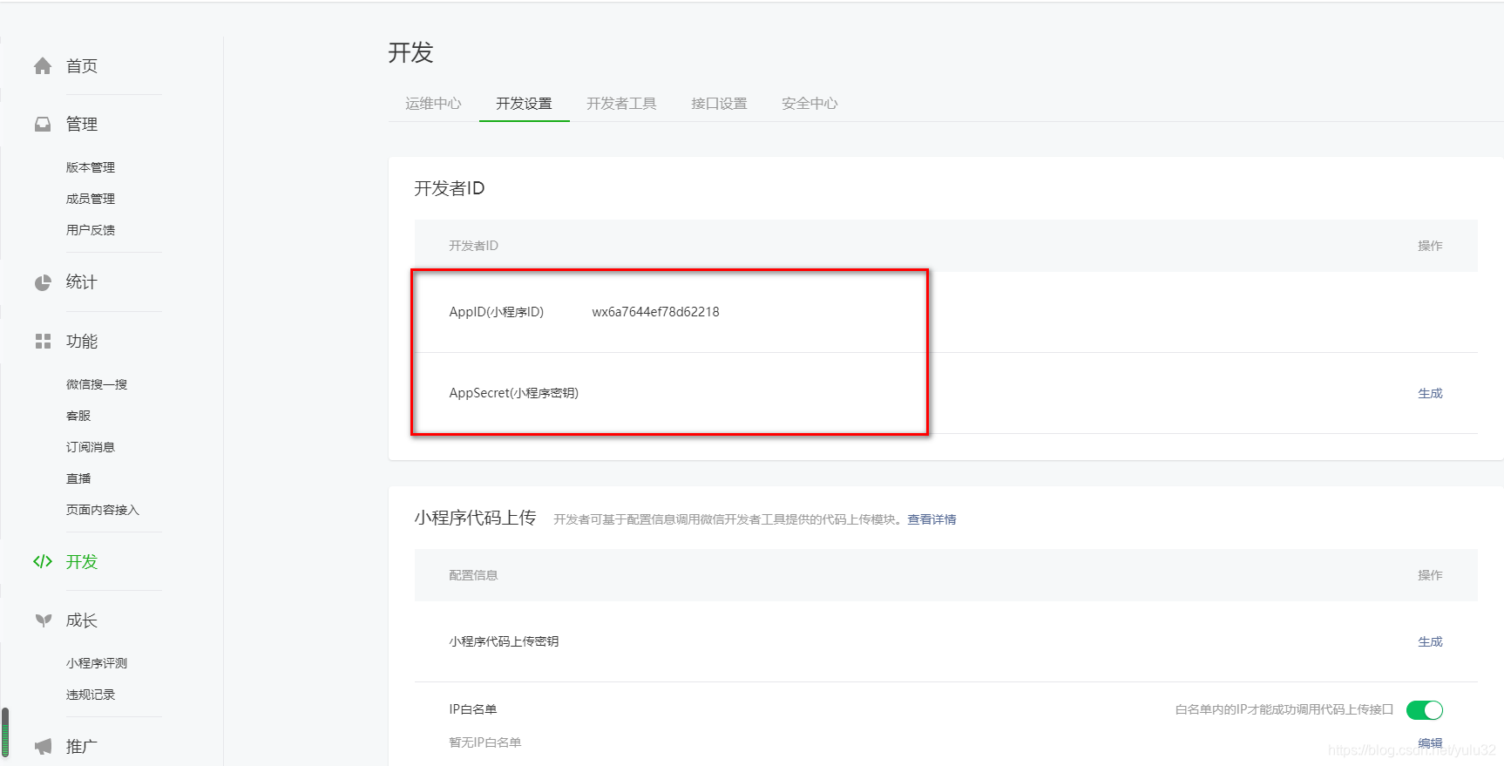Select the 接口设置 tab

(719, 104)
